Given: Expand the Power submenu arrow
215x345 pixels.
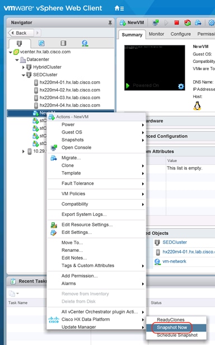Looking at the screenshot, I should point(143,125).
